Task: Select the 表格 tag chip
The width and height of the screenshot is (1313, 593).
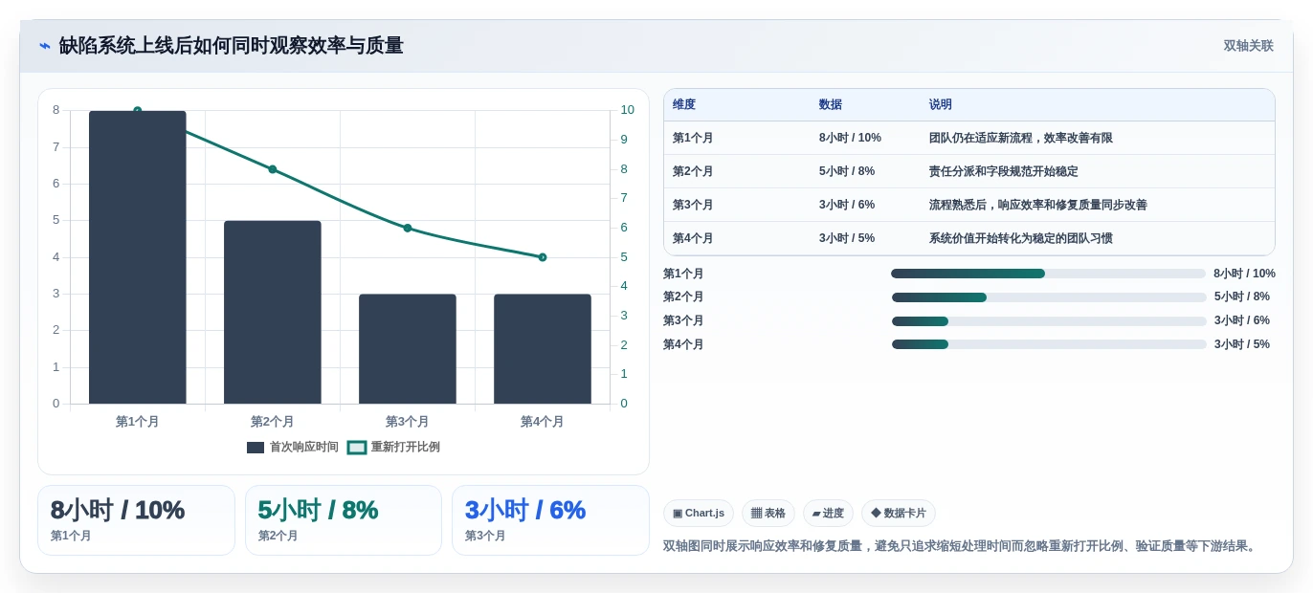Action: click(768, 513)
